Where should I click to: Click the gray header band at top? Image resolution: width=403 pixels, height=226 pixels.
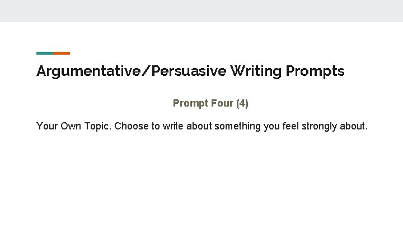click(x=201, y=11)
